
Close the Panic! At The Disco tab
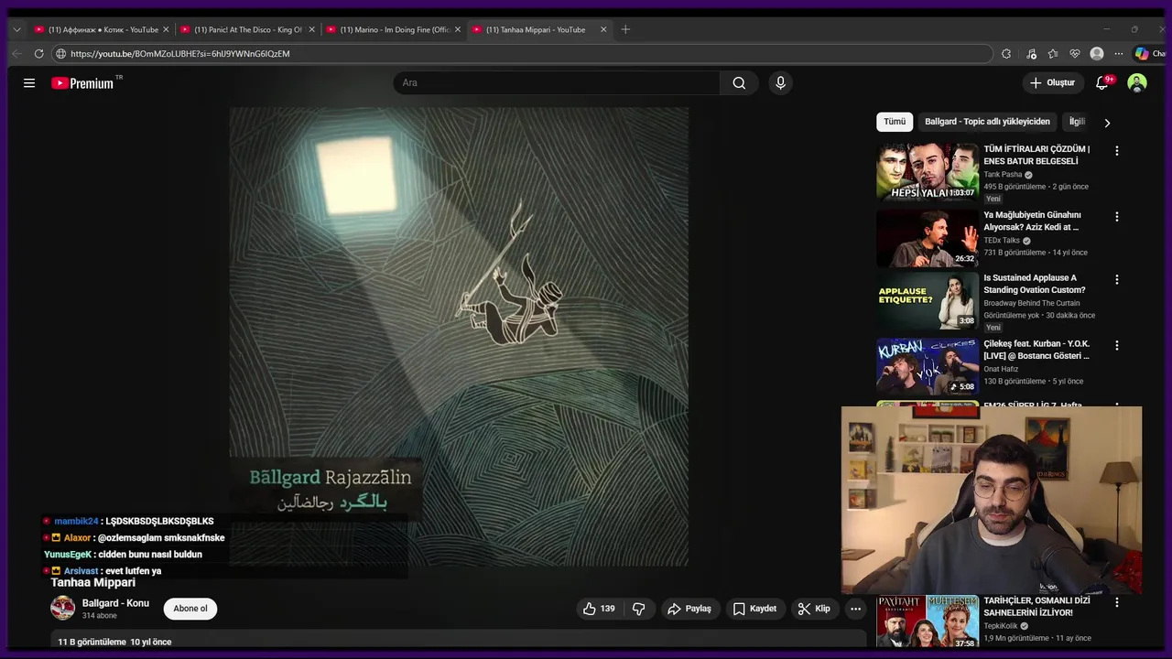(x=311, y=29)
